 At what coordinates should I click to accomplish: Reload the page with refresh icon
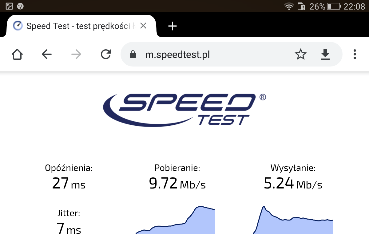[106, 55]
